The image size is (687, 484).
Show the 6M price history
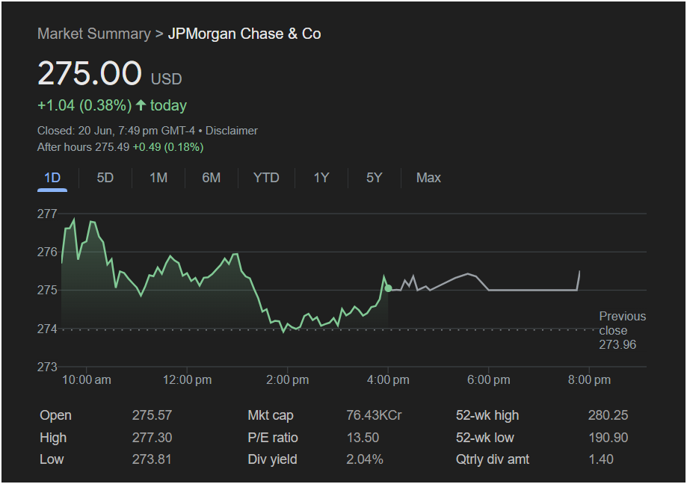point(211,178)
